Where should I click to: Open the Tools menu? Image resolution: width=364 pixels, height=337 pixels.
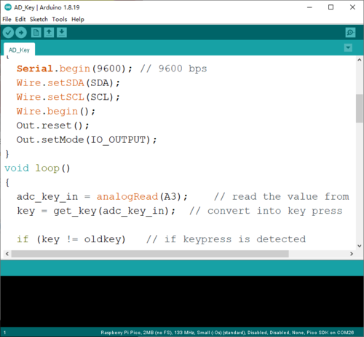click(x=60, y=19)
